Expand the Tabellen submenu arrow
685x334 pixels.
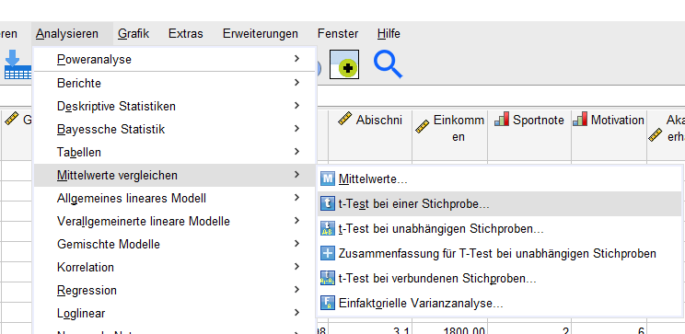point(297,152)
